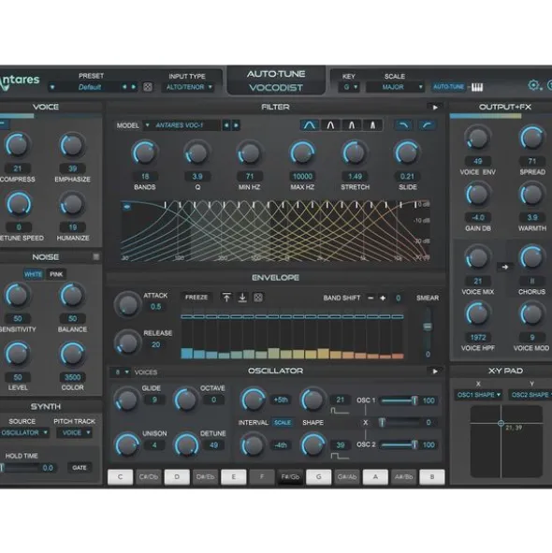Toggle the AUTO-TUNE button
This screenshot has height=553, width=552.
point(449,87)
